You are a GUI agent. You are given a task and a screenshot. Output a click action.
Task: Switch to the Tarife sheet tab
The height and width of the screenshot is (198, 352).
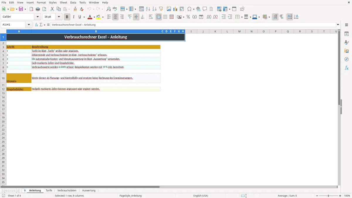coord(49,190)
